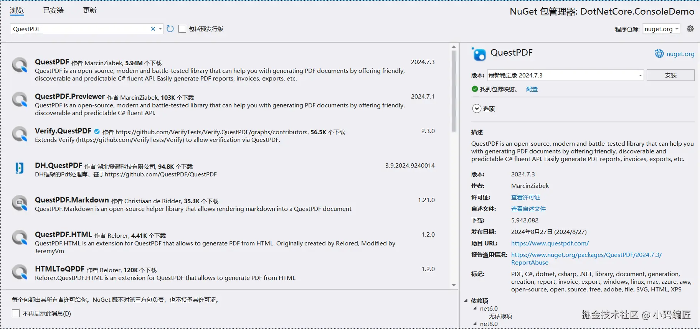700x329 pixels.
Task: Switch to the 更新 updates tab
Action: [x=90, y=10]
